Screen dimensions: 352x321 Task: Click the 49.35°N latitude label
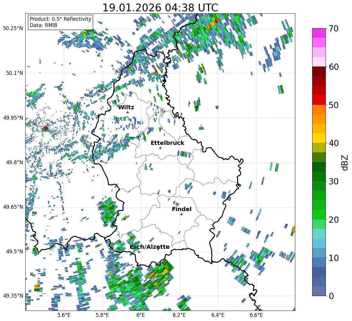pyautogui.click(x=13, y=296)
